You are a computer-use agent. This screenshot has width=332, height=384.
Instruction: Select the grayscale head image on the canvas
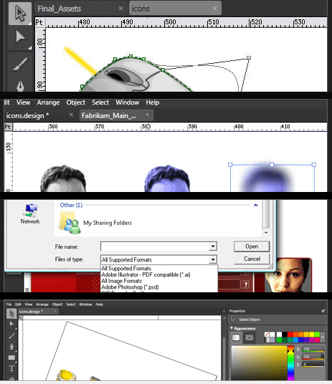63,178
